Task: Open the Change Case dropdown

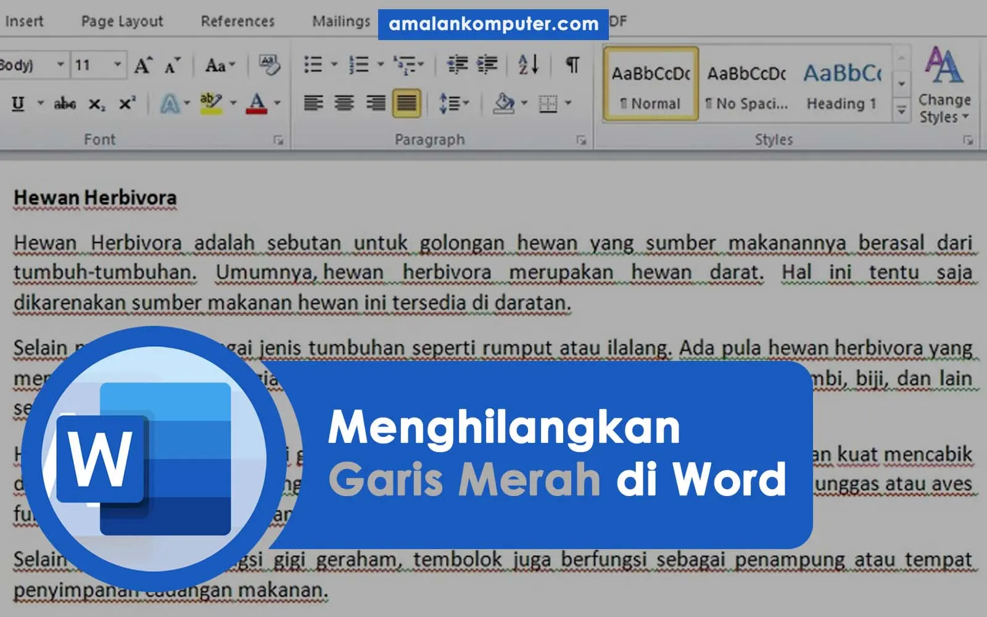Action: tap(220, 65)
